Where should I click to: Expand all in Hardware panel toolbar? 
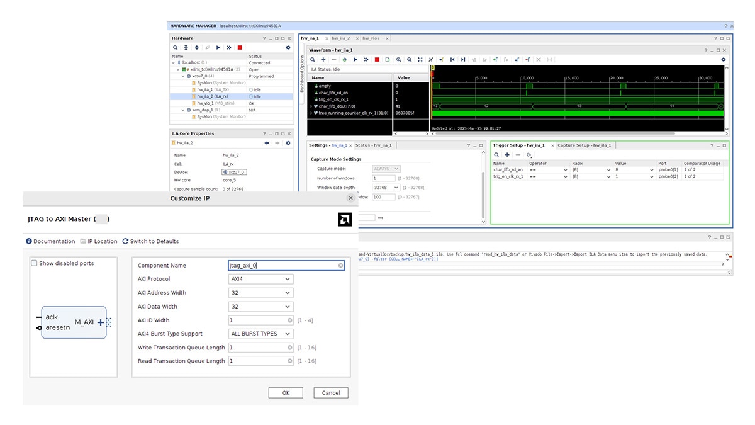point(197,47)
